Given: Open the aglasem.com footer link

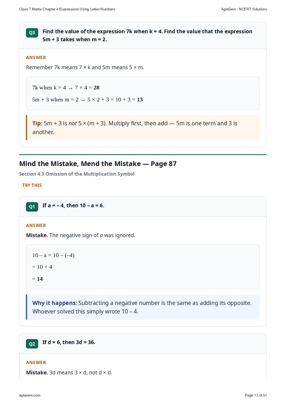Looking at the screenshot, I should [x=30, y=395].
